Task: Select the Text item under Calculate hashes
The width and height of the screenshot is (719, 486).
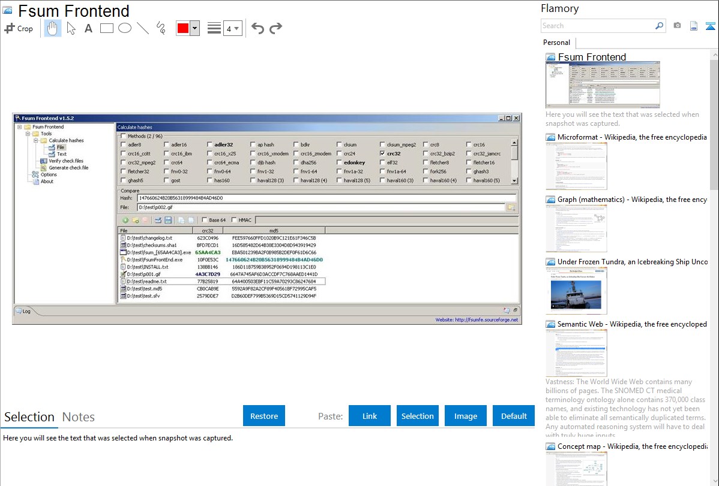Action: pyautogui.click(x=62, y=155)
